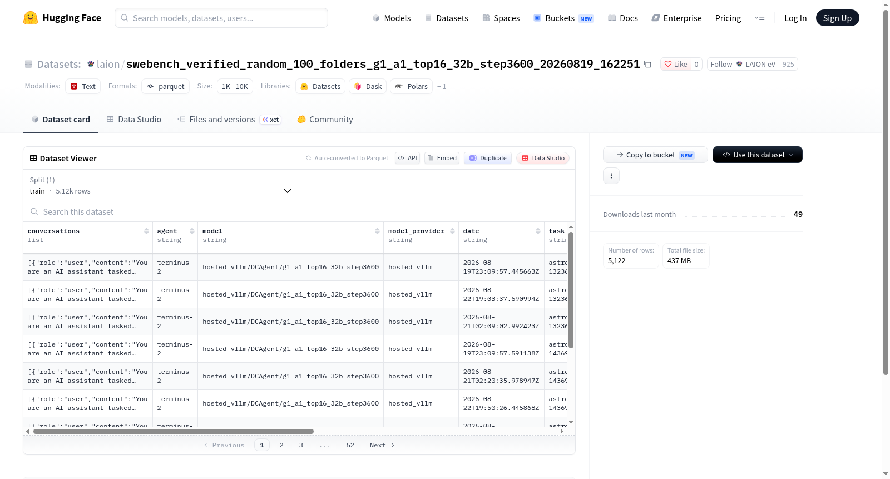Click the 1K - 10K size tag
Image resolution: width=890 pixels, height=479 pixels.
[235, 86]
